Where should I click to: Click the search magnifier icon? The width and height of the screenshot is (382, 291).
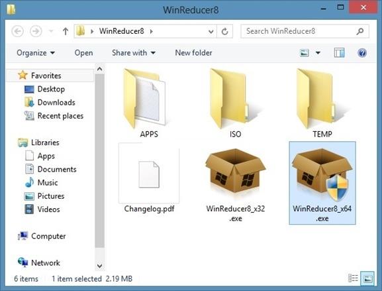point(360,31)
